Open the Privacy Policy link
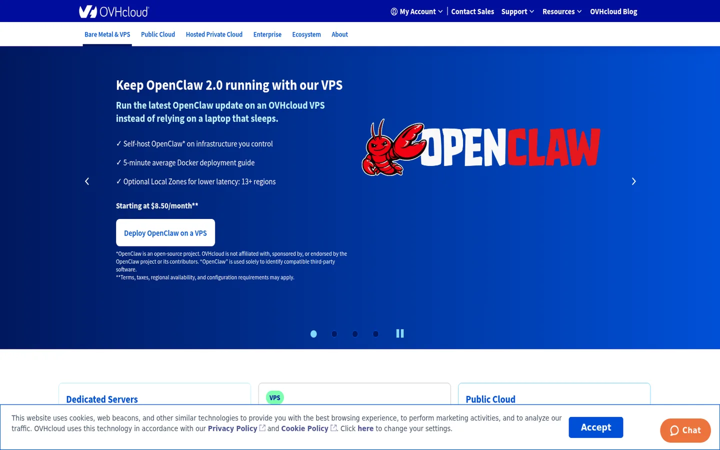This screenshot has width=720, height=450. tap(232, 428)
